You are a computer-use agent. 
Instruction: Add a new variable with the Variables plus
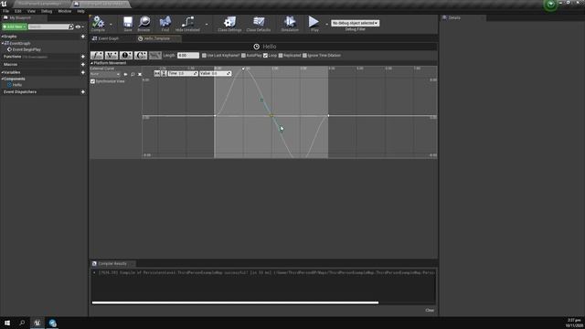pos(83,72)
